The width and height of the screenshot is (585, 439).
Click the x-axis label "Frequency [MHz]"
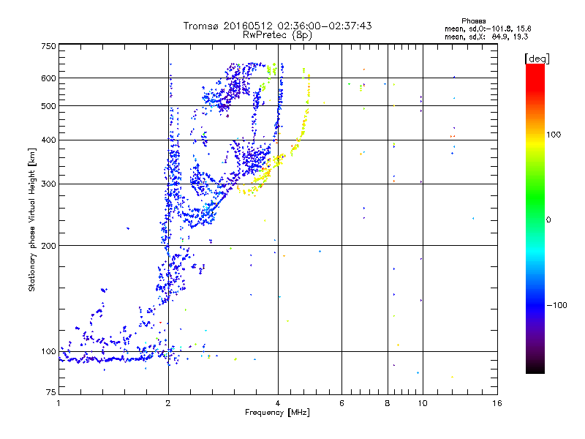(x=277, y=413)
